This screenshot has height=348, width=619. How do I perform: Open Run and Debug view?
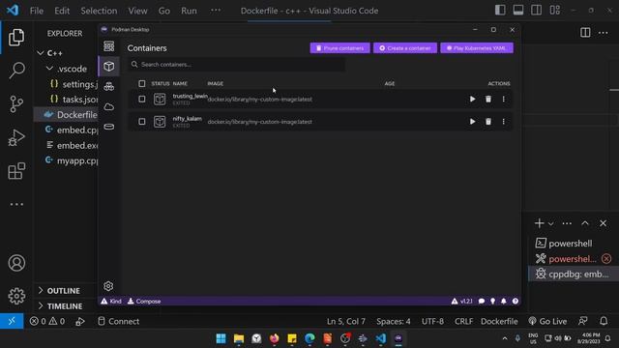[16, 137]
